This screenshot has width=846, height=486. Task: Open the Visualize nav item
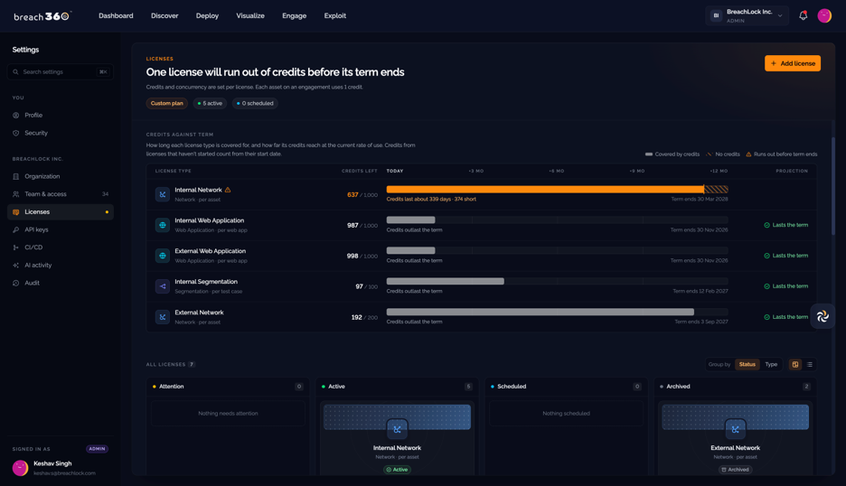click(250, 15)
